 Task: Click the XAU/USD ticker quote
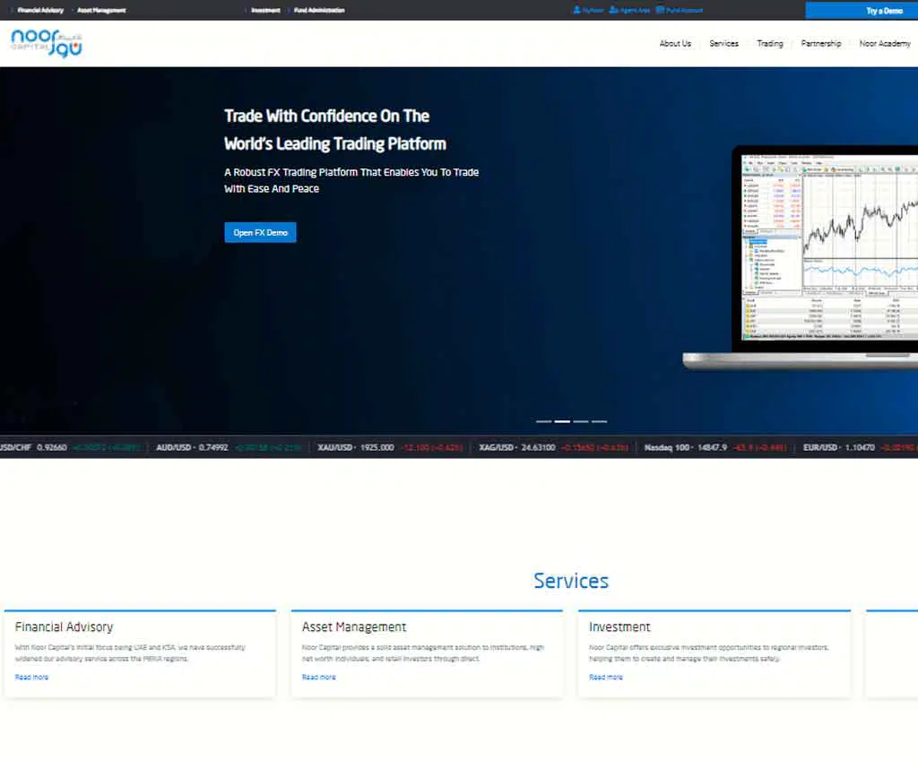[x=390, y=447]
